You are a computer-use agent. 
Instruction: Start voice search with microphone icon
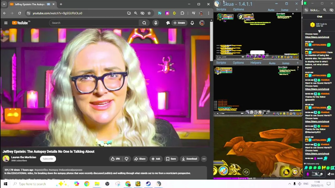tap(156, 23)
